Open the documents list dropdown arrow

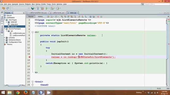click(x=165, y=13)
